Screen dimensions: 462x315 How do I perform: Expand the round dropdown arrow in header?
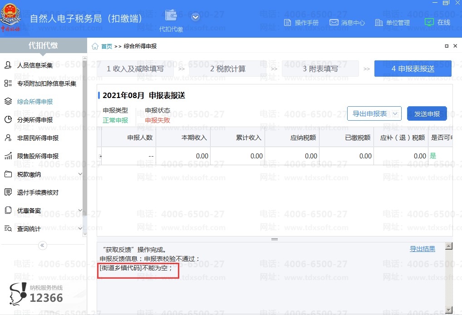(196, 17)
